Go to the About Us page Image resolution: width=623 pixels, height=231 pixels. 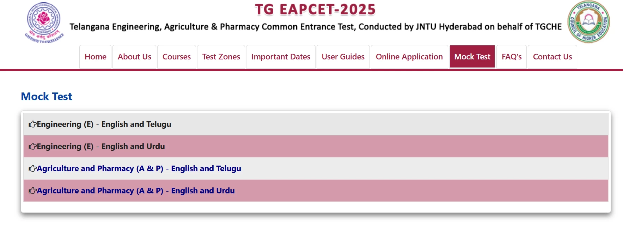(x=134, y=57)
